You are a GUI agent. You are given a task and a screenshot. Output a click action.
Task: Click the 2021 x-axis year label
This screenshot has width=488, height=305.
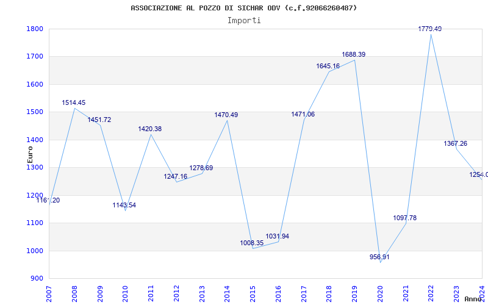(x=406, y=293)
